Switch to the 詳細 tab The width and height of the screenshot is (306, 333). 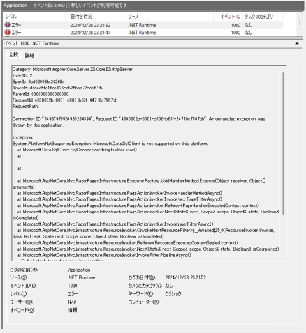[x=29, y=55]
